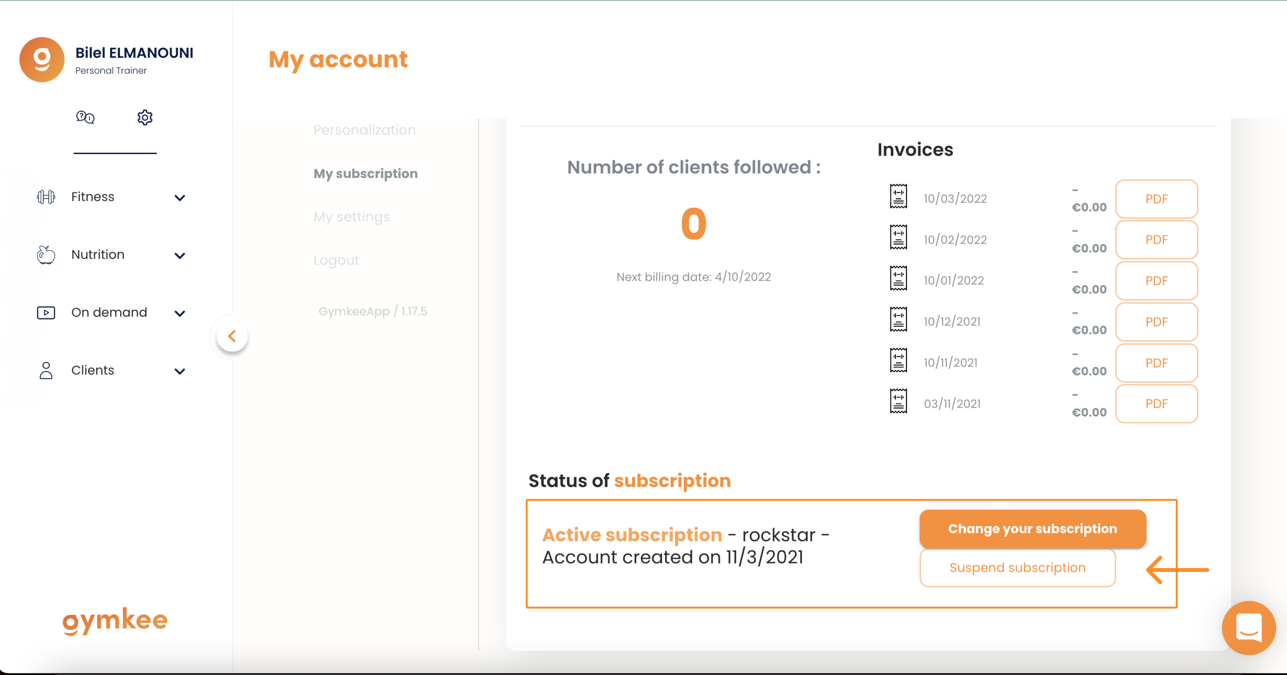
Task: Click the On demand video icon
Action: [46, 313]
